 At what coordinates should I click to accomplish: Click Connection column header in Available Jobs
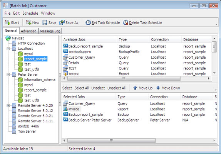(165, 39)
